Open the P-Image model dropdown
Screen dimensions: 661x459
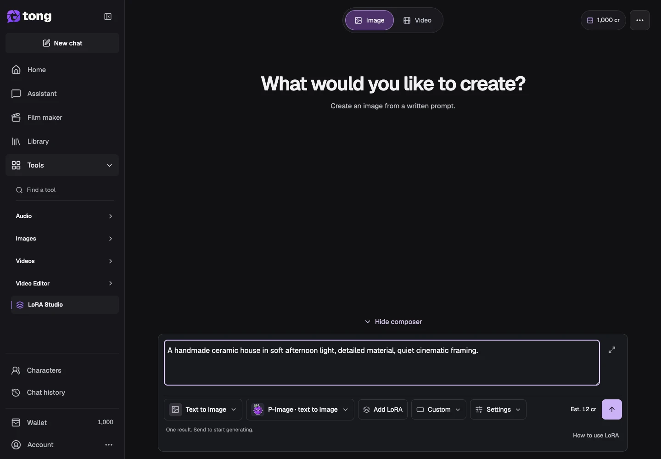click(x=300, y=409)
